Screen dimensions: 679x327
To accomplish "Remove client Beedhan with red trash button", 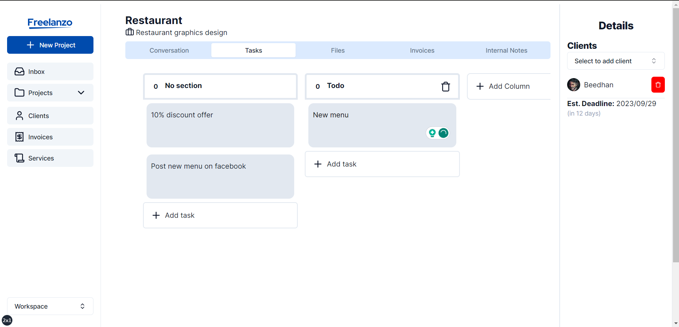I will pyautogui.click(x=657, y=85).
